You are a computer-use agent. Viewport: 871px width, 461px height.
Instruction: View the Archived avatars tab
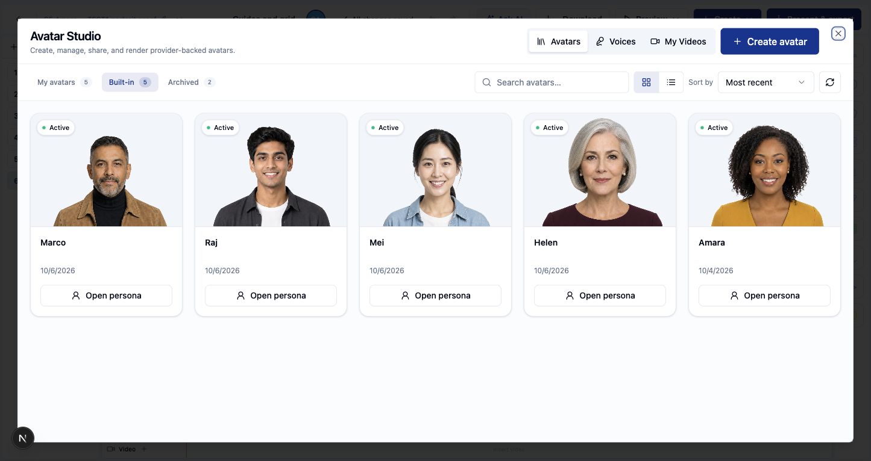(x=191, y=82)
